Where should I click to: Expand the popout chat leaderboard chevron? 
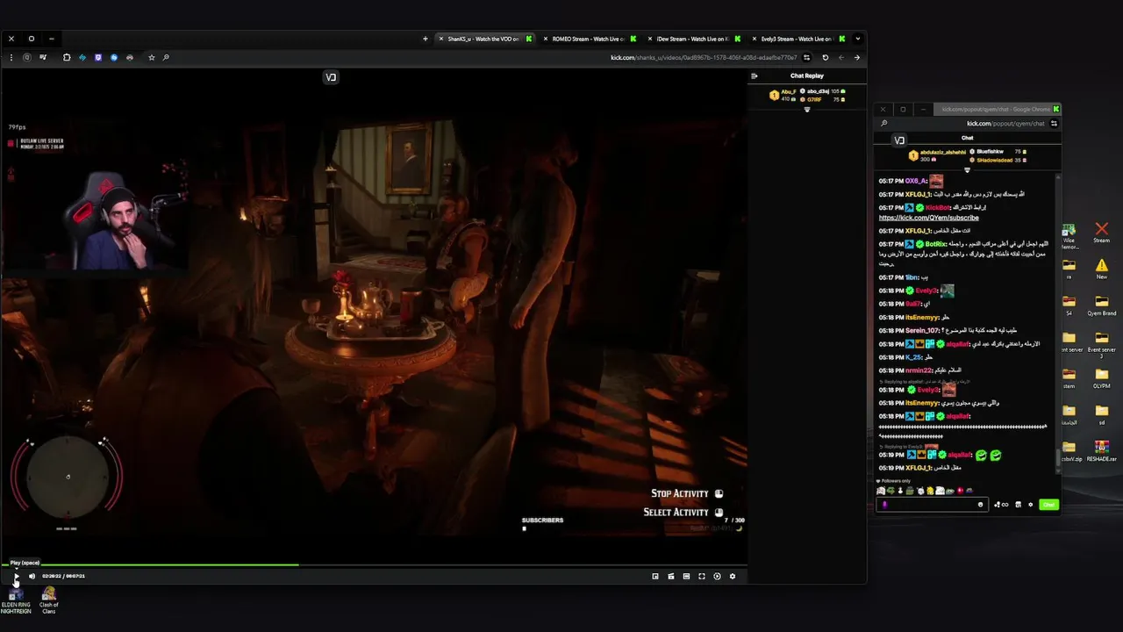(x=967, y=170)
